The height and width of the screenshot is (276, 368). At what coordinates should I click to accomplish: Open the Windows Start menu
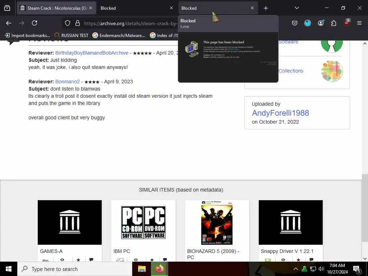[x=9, y=269]
